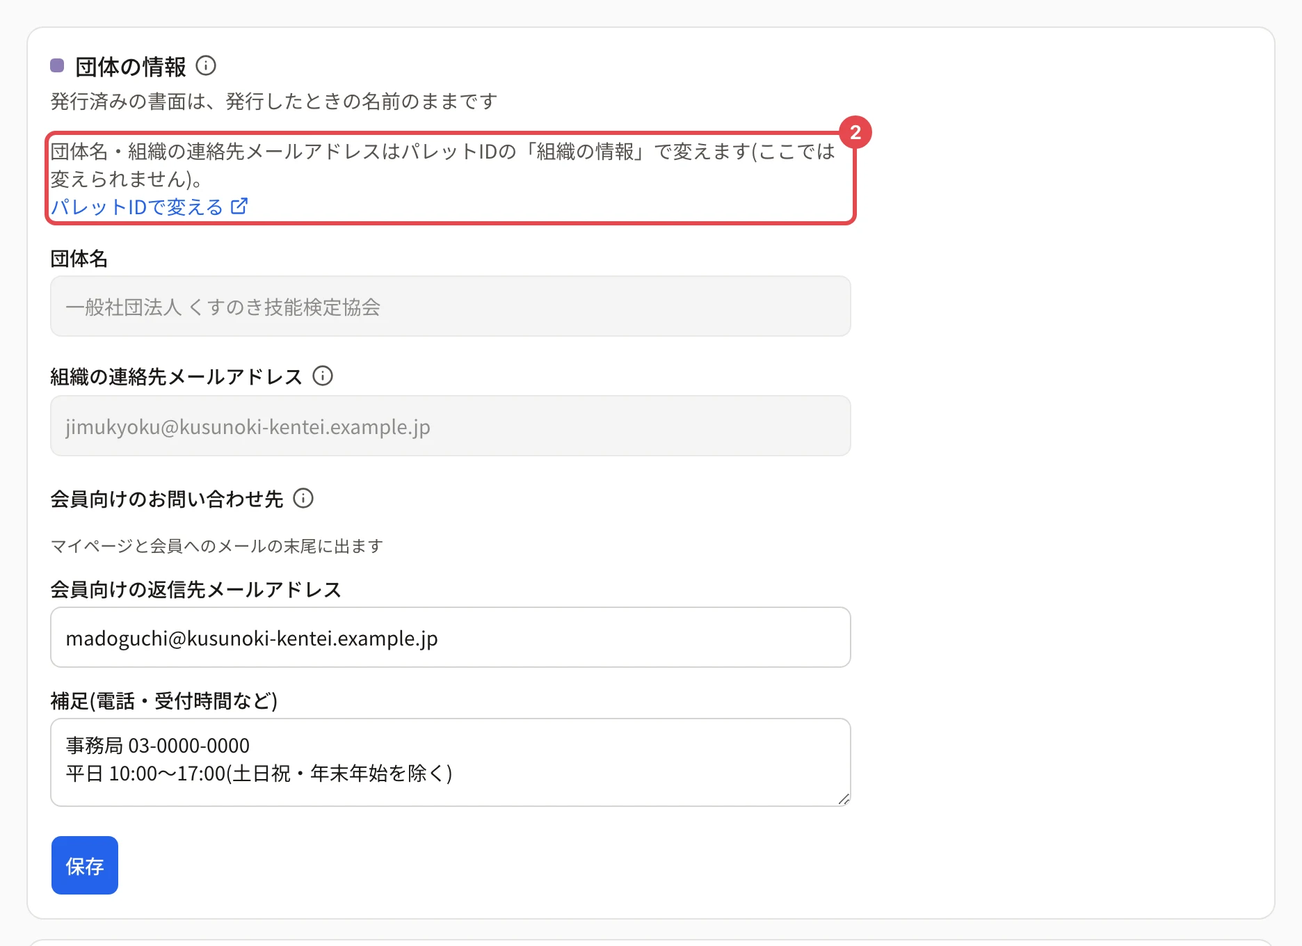Click info icon beside 団体の情報 heading
Screen dimensions: 1302x946
206,66
